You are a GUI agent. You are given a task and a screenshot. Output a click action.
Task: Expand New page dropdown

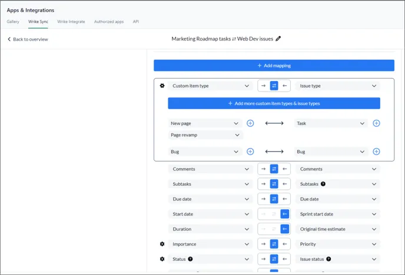[205, 123]
